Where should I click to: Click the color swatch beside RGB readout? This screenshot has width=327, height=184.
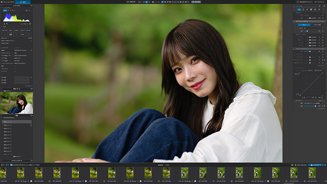coord(30,24)
